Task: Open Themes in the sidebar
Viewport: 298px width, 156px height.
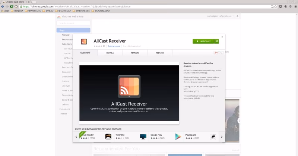Action: [x=63, y=114]
